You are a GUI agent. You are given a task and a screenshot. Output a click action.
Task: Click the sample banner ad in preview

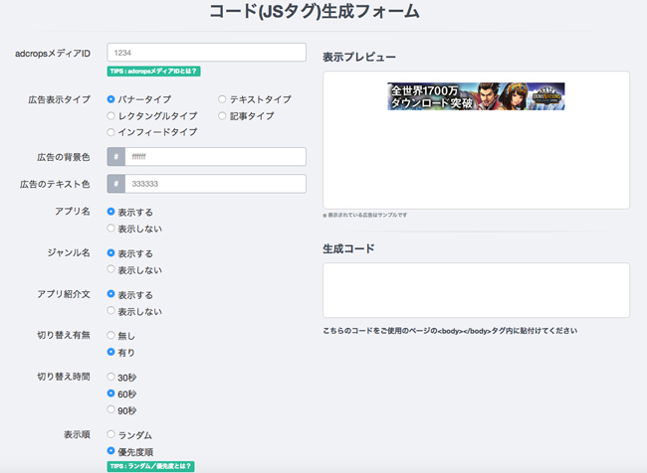476,96
